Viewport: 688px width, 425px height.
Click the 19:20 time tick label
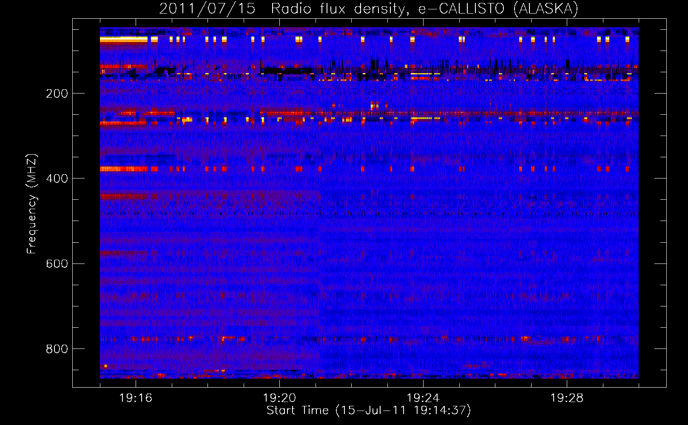[x=279, y=398]
